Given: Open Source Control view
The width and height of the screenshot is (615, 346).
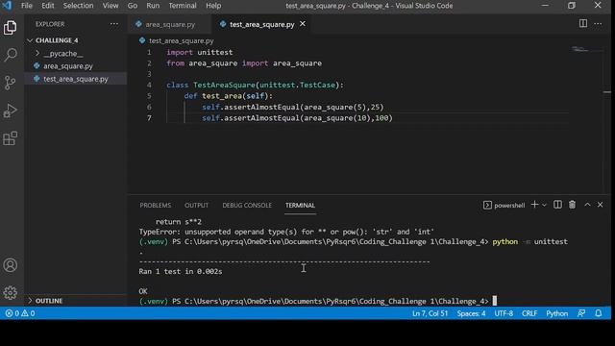Looking at the screenshot, I should point(11,83).
